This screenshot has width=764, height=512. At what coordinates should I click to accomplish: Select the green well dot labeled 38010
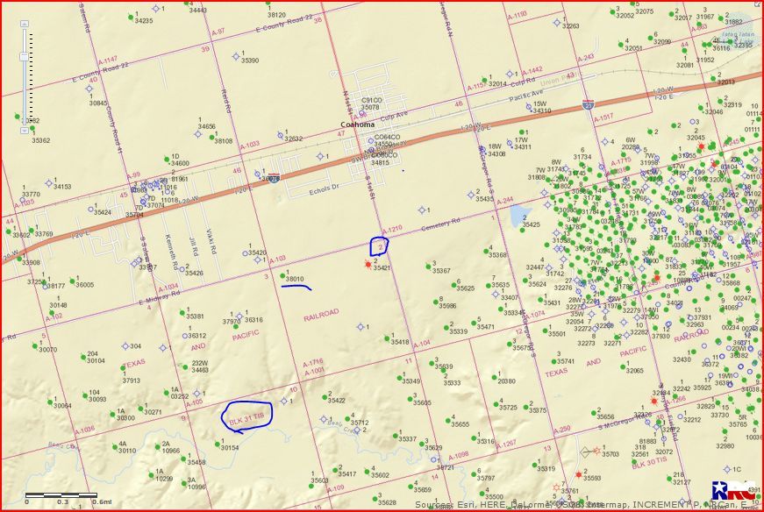[x=283, y=276]
